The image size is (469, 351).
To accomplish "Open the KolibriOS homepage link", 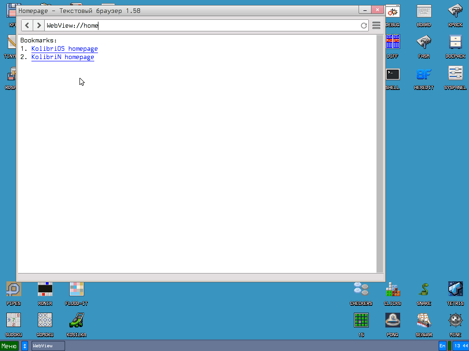I will point(64,48).
